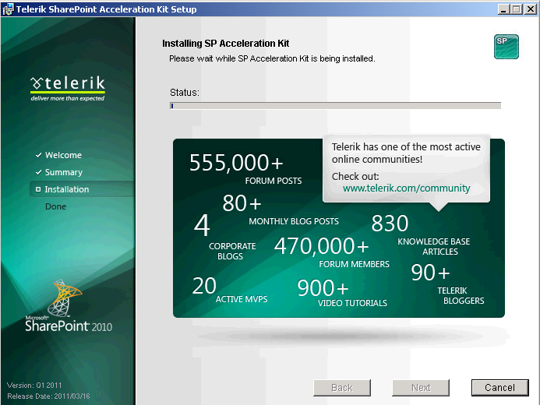Click the SP Acceleration Kit logo icon
The image size is (540, 405).
506,47
